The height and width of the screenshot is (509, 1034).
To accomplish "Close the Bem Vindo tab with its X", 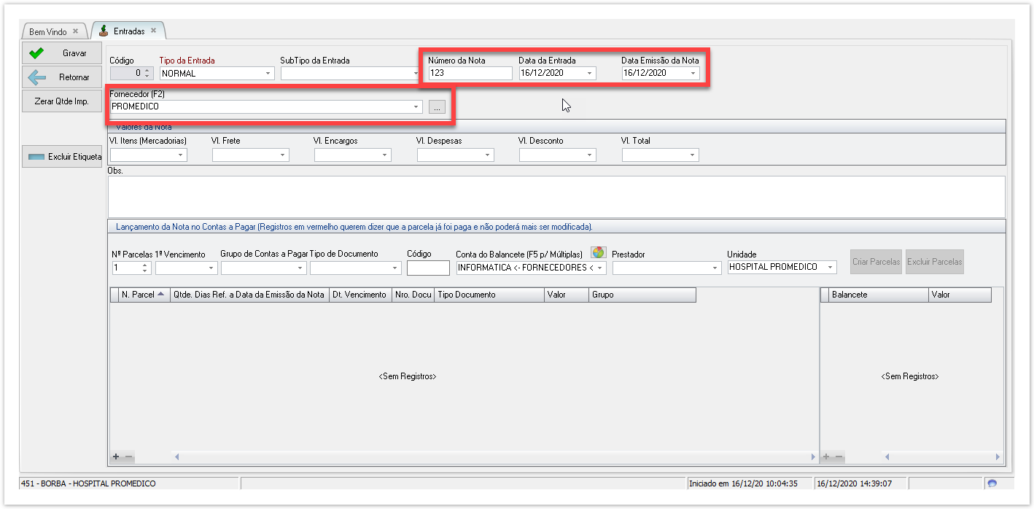I will coord(75,31).
